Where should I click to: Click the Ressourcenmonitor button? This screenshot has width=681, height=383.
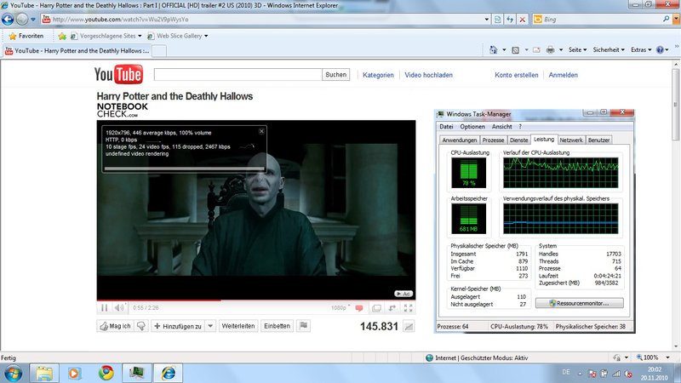[x=580, y=303]
